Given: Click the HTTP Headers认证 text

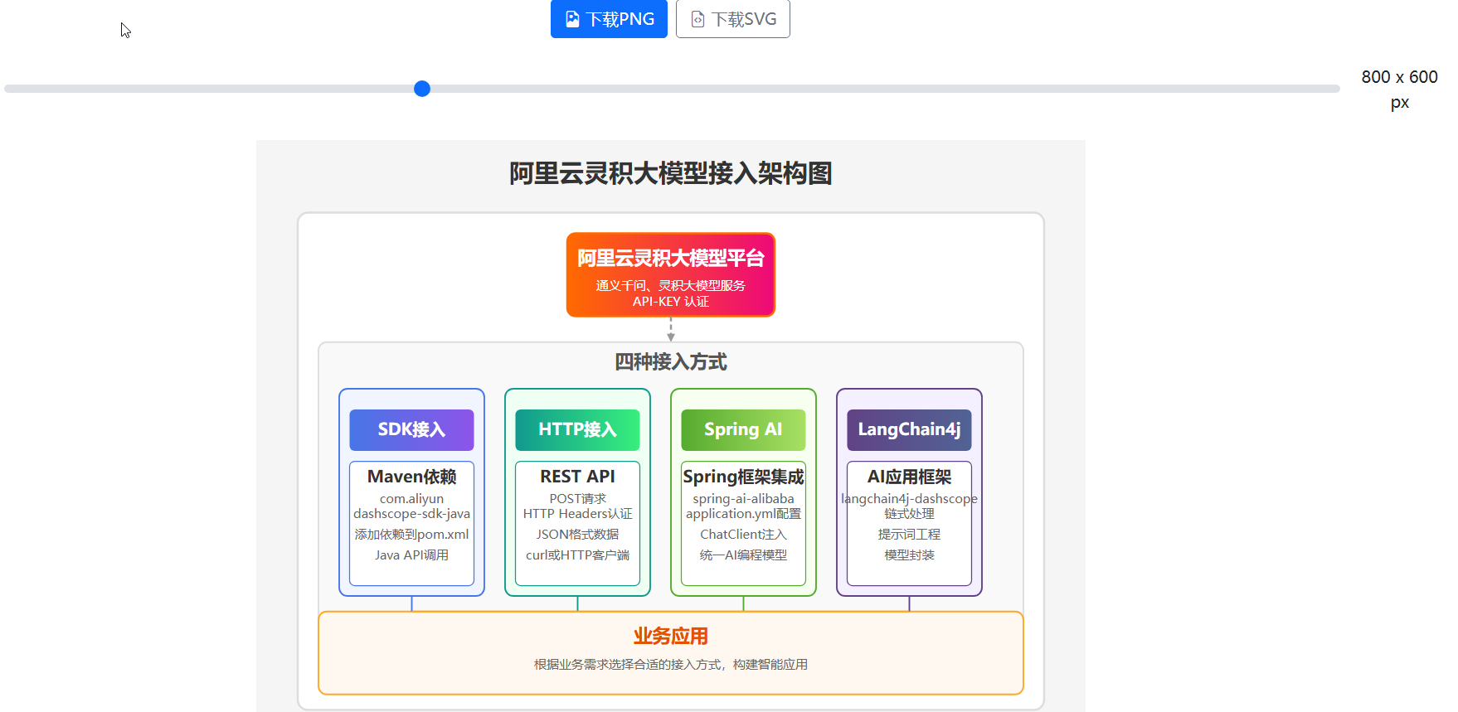Looking at the screenshot, I should [x=577, y=514].
